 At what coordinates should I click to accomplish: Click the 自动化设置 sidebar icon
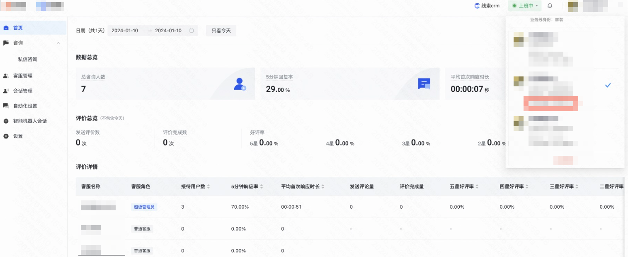(6, 105)
